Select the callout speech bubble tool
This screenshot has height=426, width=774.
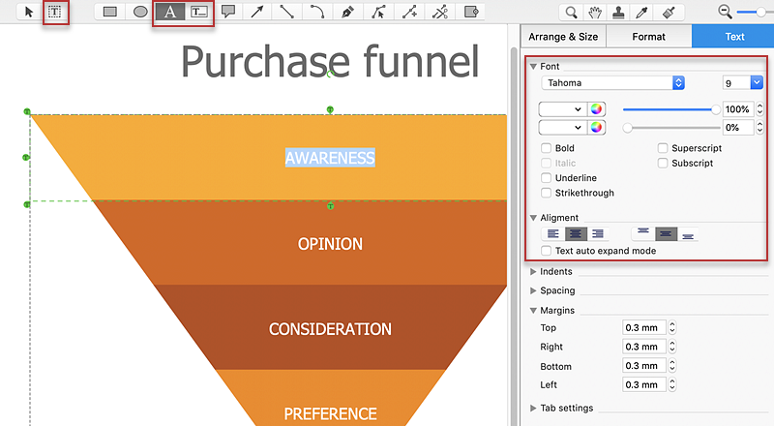228,12
